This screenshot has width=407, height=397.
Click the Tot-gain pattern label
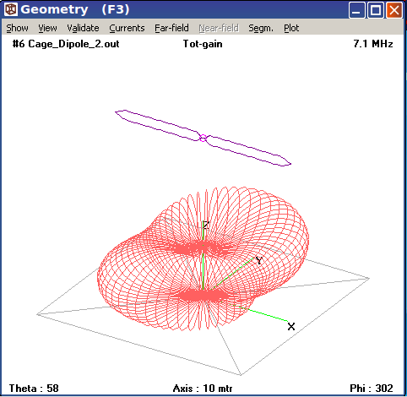203,44
